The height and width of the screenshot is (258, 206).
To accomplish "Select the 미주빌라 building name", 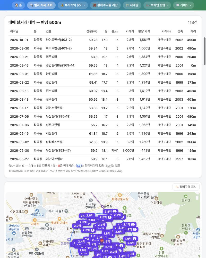I will click(51, 57).
